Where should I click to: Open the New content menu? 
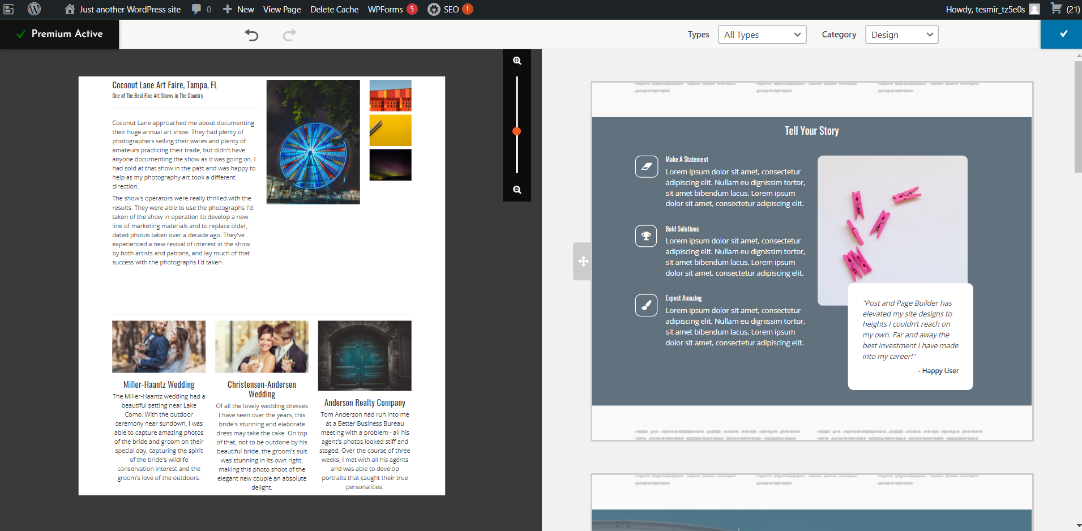tap(238, 9)
